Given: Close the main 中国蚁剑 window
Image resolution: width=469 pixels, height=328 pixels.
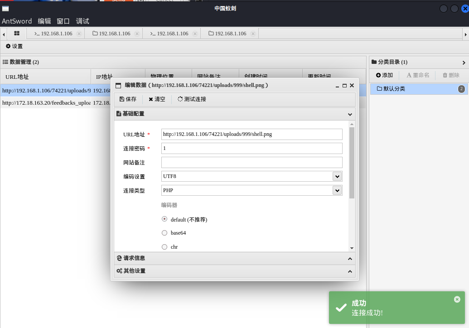Looking at the screenshot, I should 465,9.
